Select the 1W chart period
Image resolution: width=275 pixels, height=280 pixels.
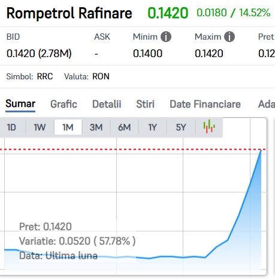point(40,127)
